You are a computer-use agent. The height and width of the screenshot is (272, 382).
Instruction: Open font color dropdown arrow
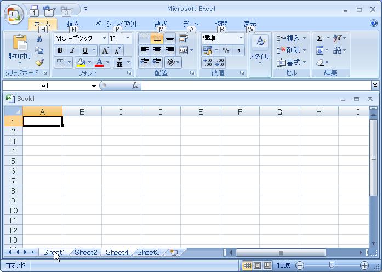point(107,63)
